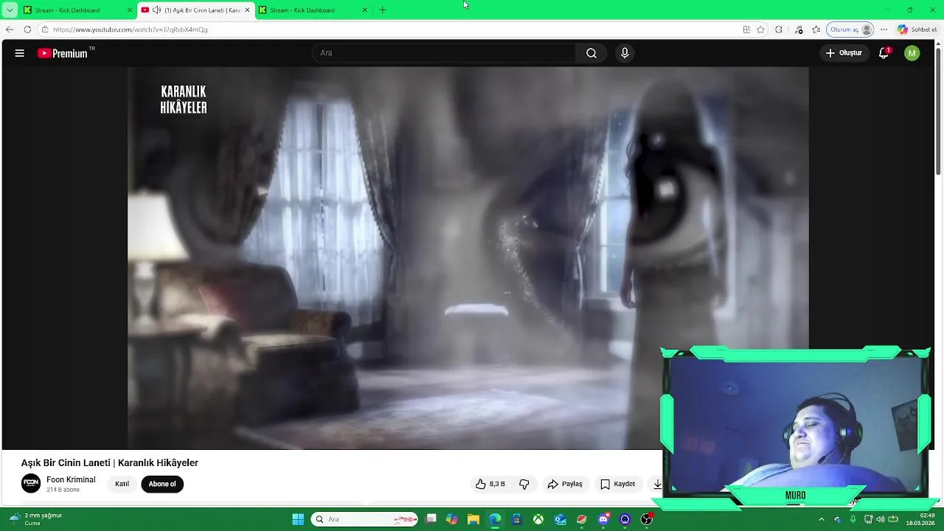The image size is (944, 531).
Task: Show hidden system tray icons chevron
Action: click(x=821, y=519)
